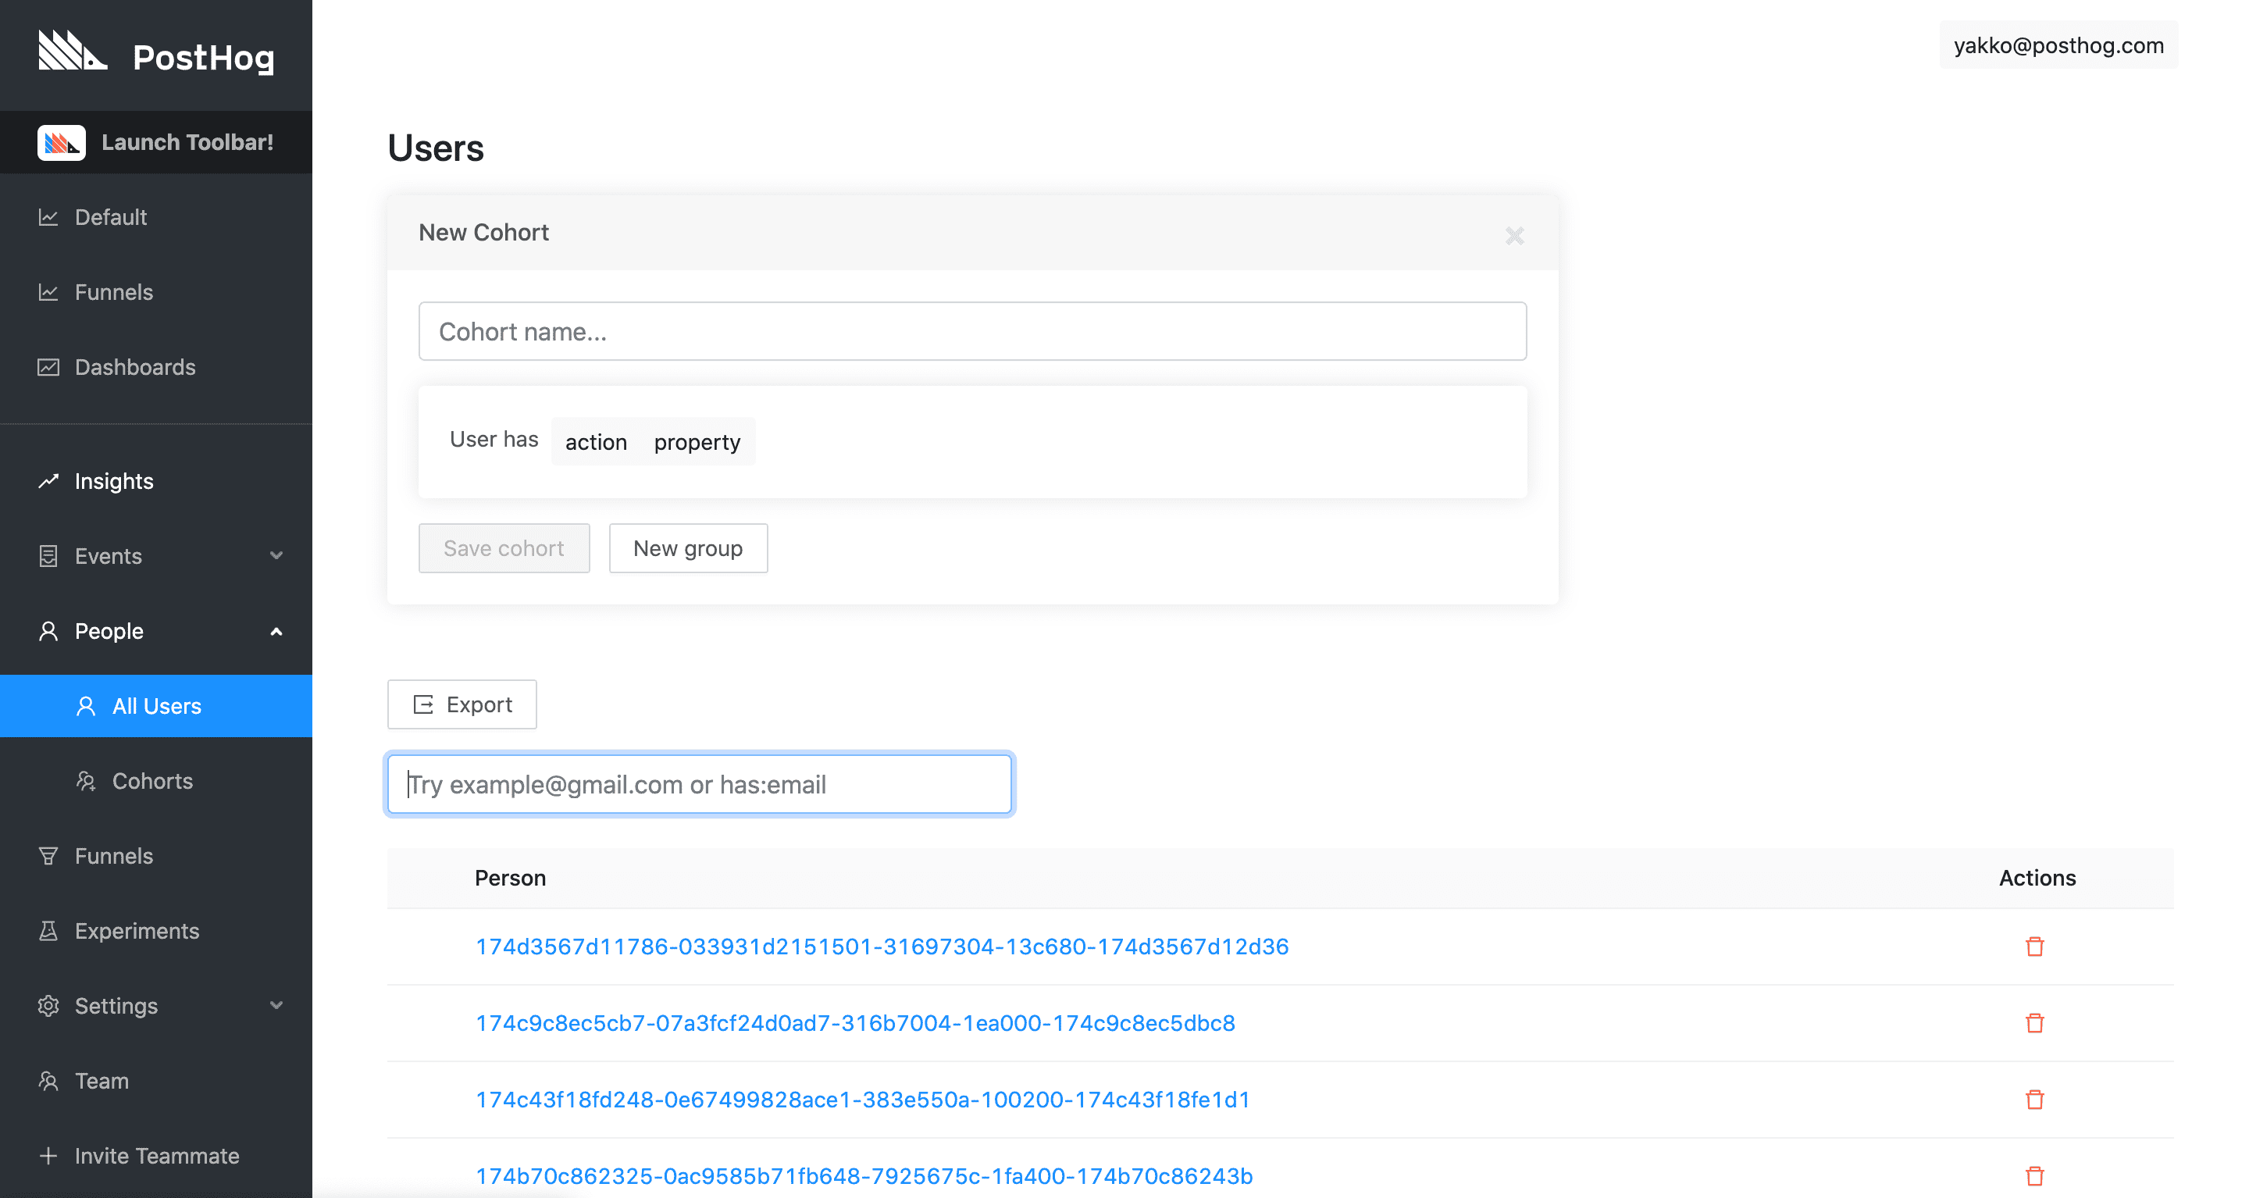The width and height of the screenshot is (2249, 1198).
Task: Delete person 174d3567d11786 with trash icon
Action: (x=2035, y=947)
